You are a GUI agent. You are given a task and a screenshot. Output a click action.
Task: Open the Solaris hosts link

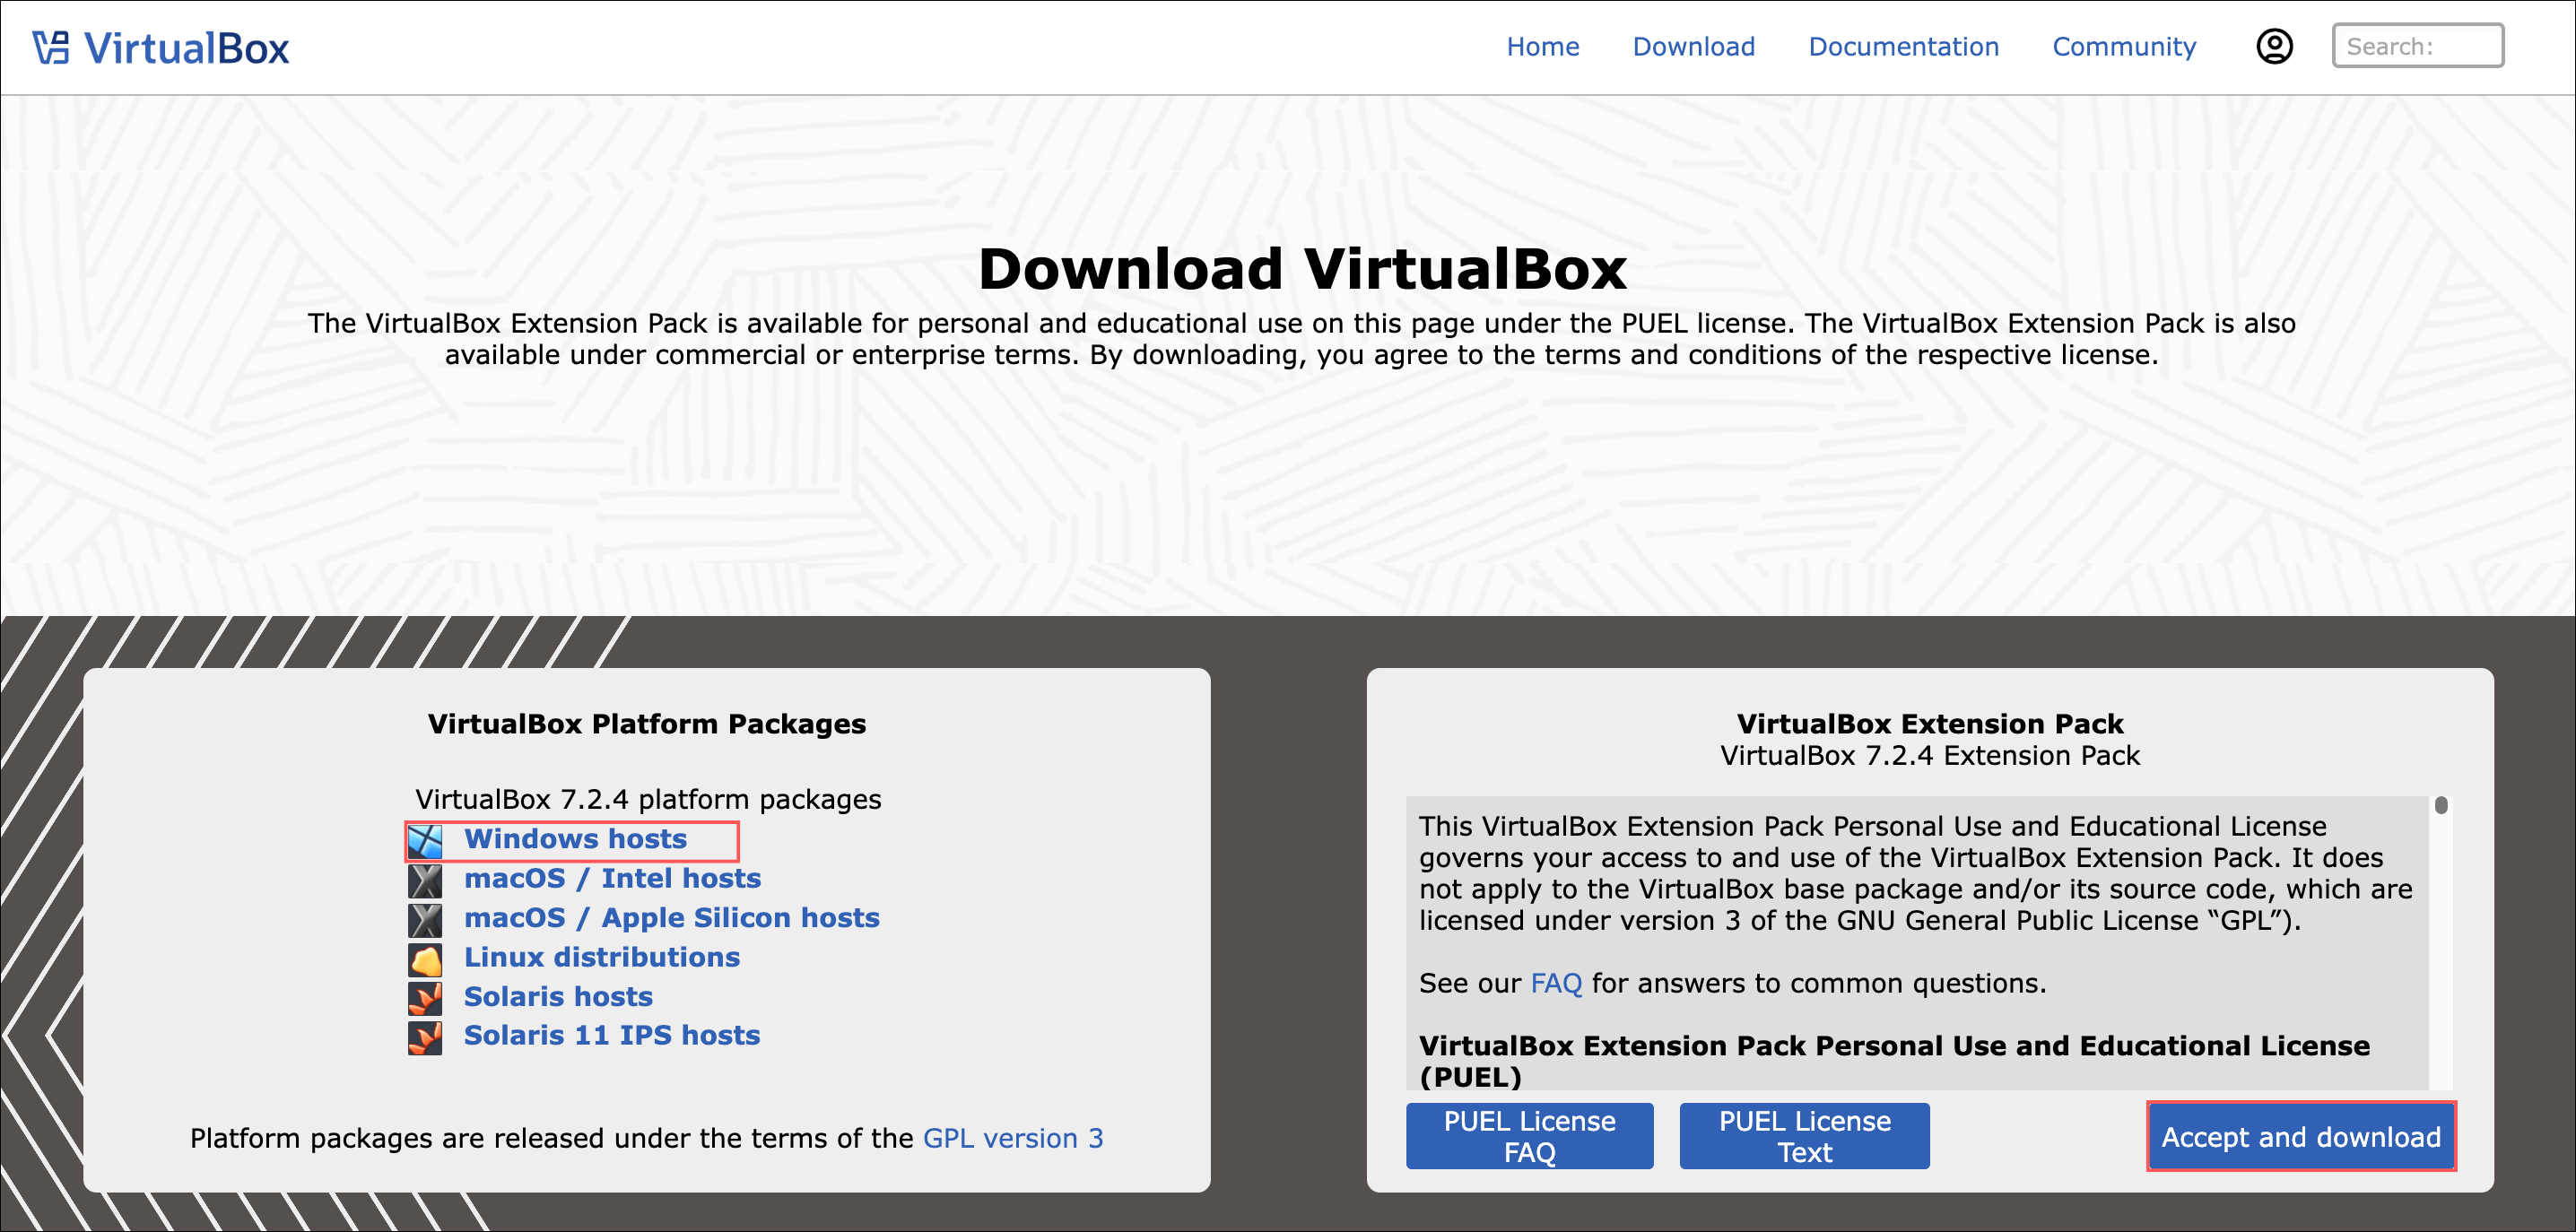(x=558, y=996)
